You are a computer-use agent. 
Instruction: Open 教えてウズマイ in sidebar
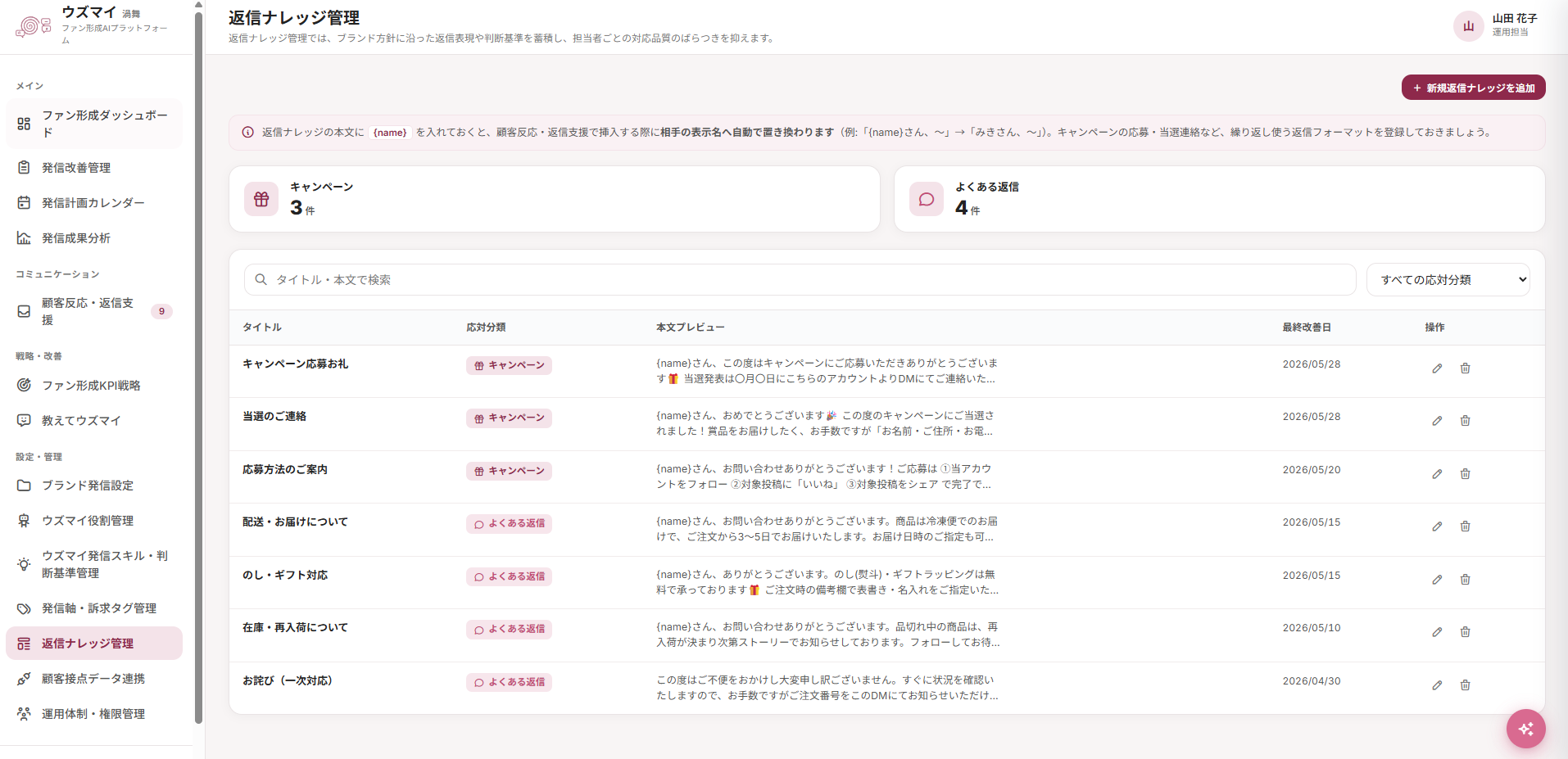[x=94, y=421]
